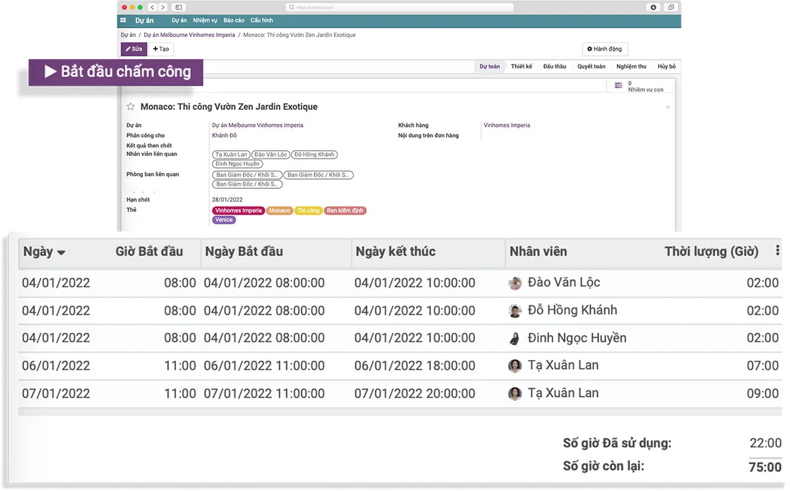Sort by the Ngày column arrow
The image size is (790, 491).
tap(61, 253)
